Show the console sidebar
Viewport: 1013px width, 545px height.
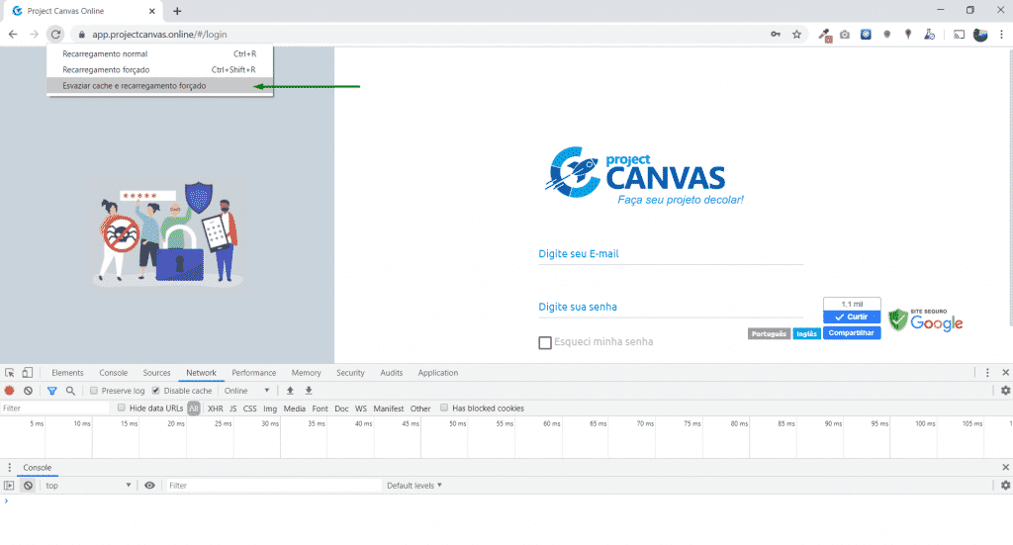(x=9, y=486)
